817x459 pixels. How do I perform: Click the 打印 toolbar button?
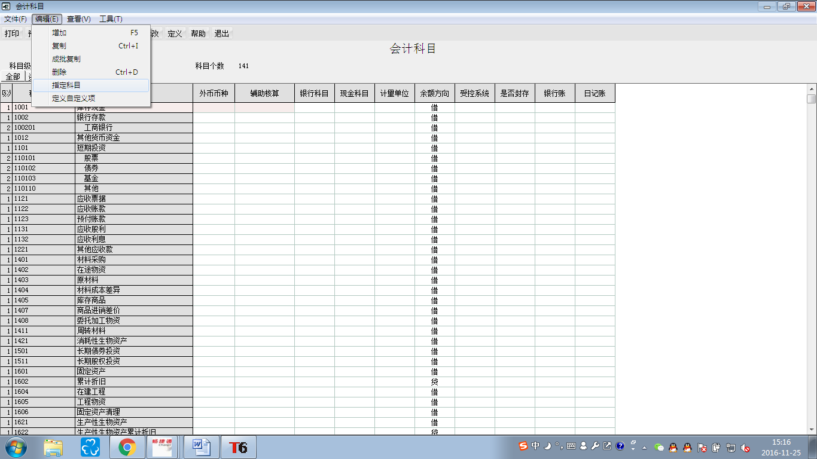(x=12, y=33)
